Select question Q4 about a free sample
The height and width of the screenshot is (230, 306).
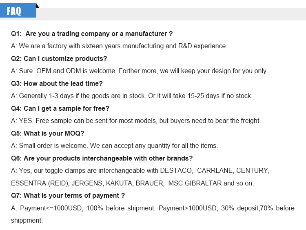[x=60, y=108]
